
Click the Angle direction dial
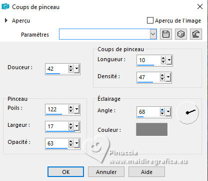pos(187,112)
